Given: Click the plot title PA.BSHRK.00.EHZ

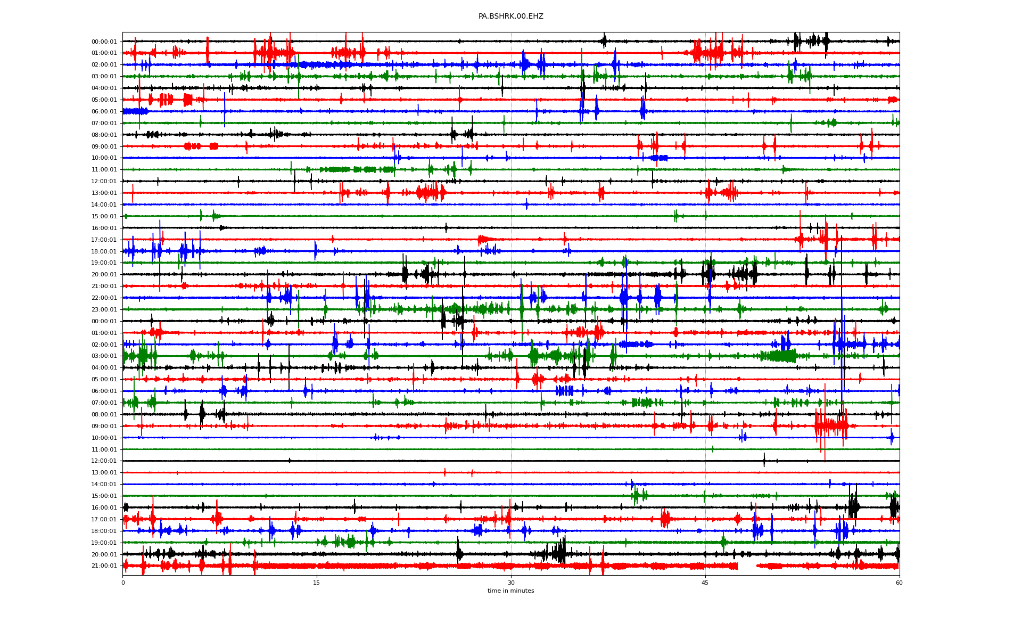Looking at the screenshot, I should (510, 17).
